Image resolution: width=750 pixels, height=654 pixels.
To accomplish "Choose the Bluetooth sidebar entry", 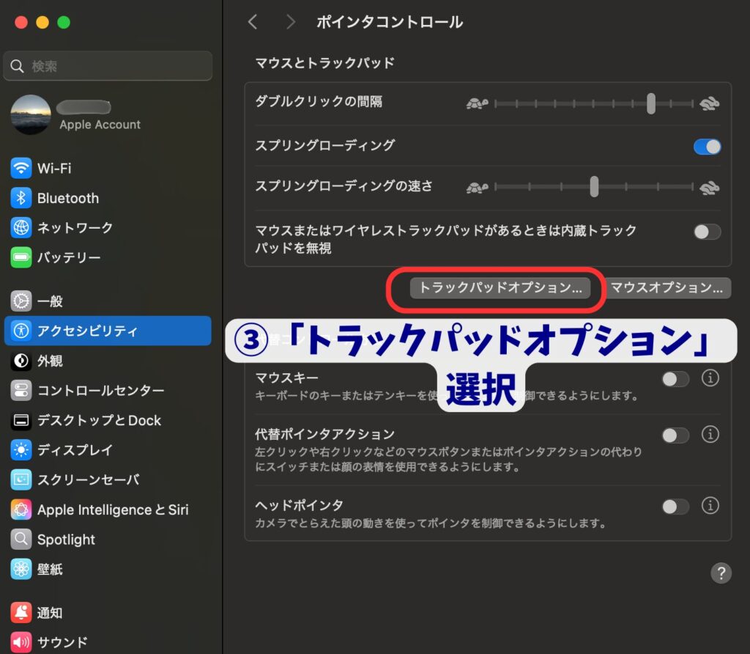I will (108, 198).
